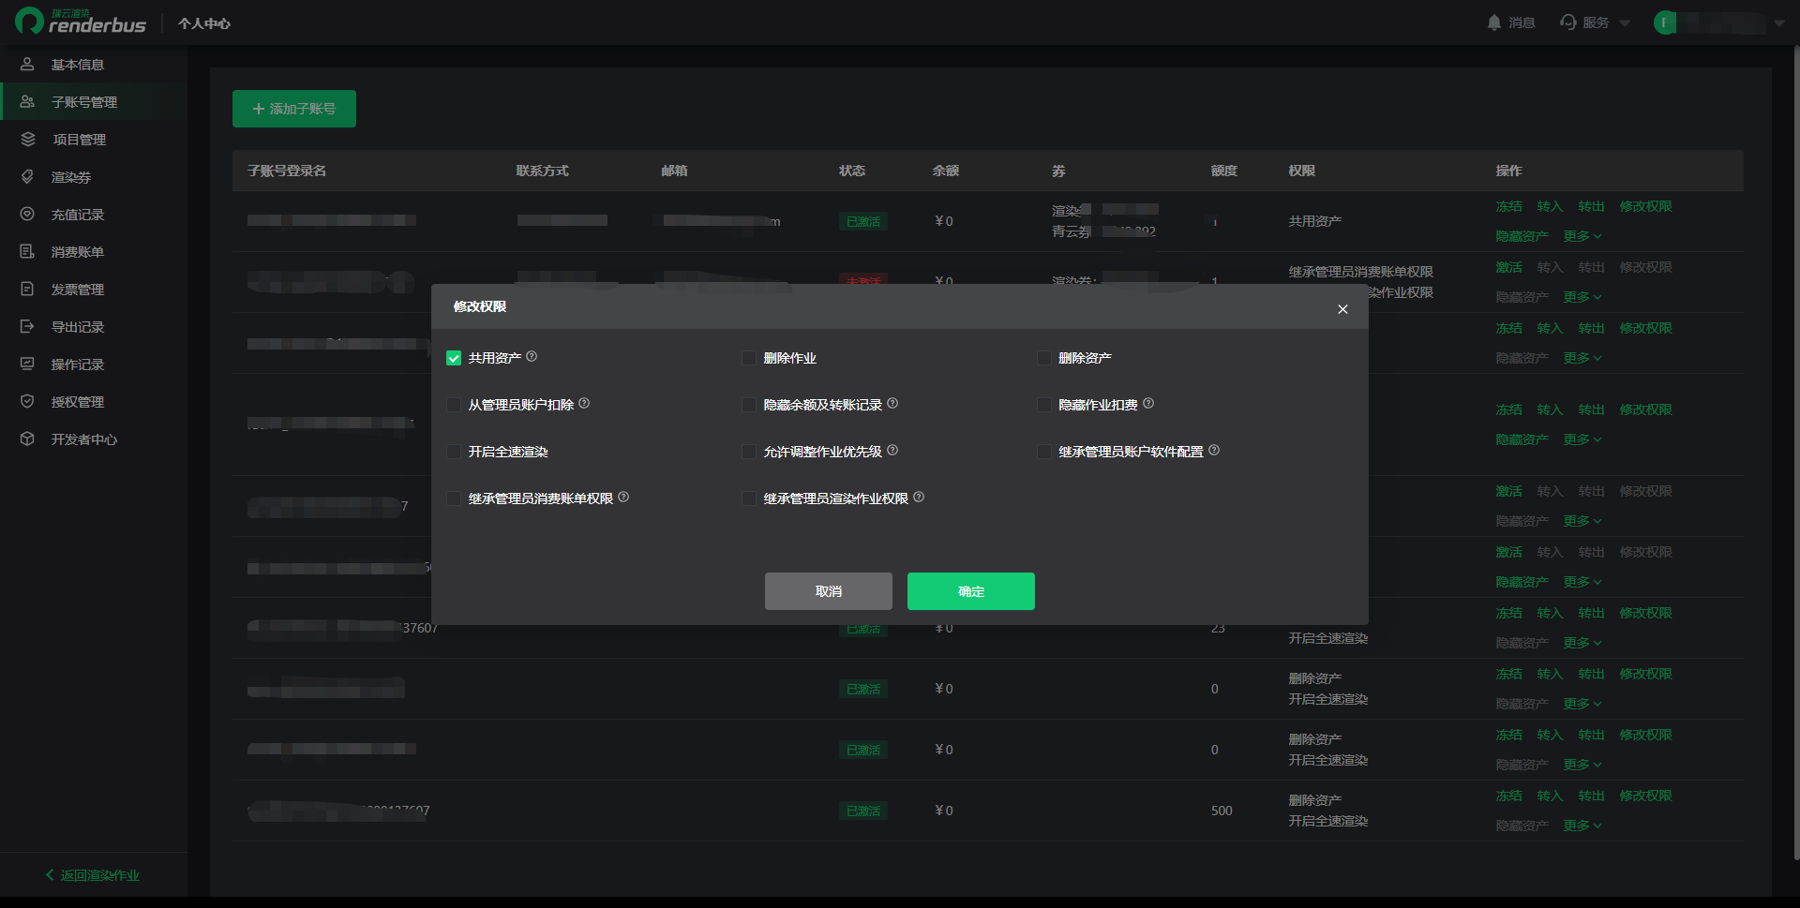Check the 开启全速渲染 checkbox
The height and width of the screenshot is (908, 1800).
coord(454,452)
